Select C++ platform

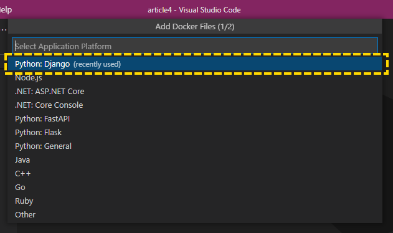point(195,174)
